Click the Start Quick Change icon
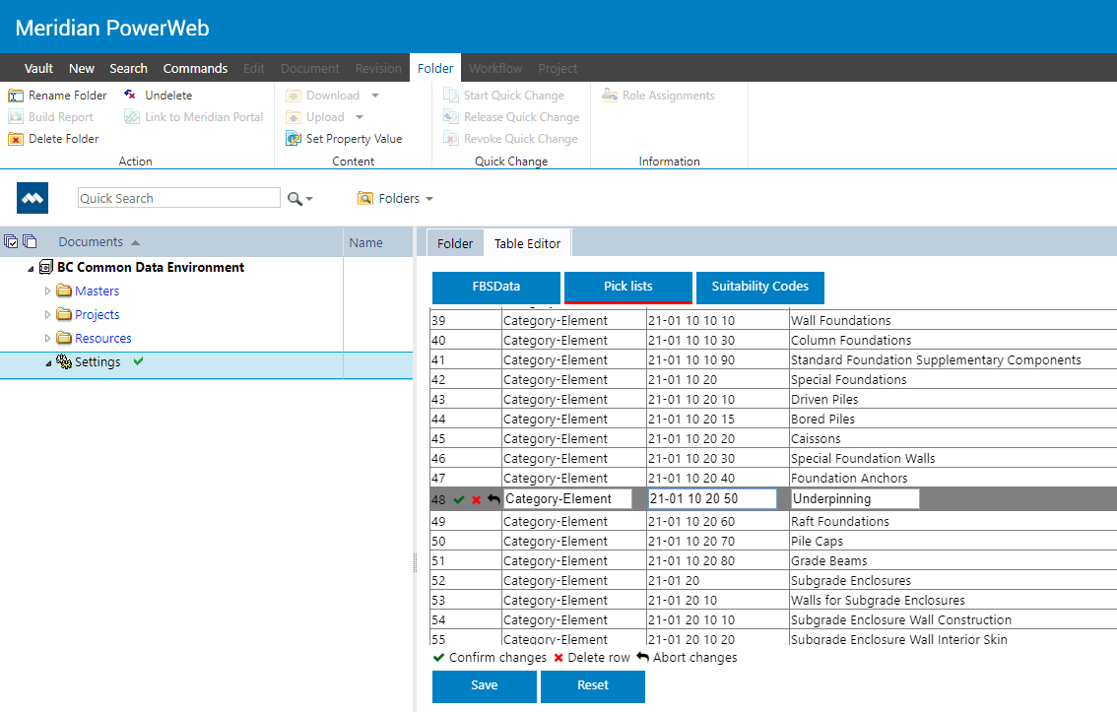This screenshot has height=712, width=1117. coord(451,95)
